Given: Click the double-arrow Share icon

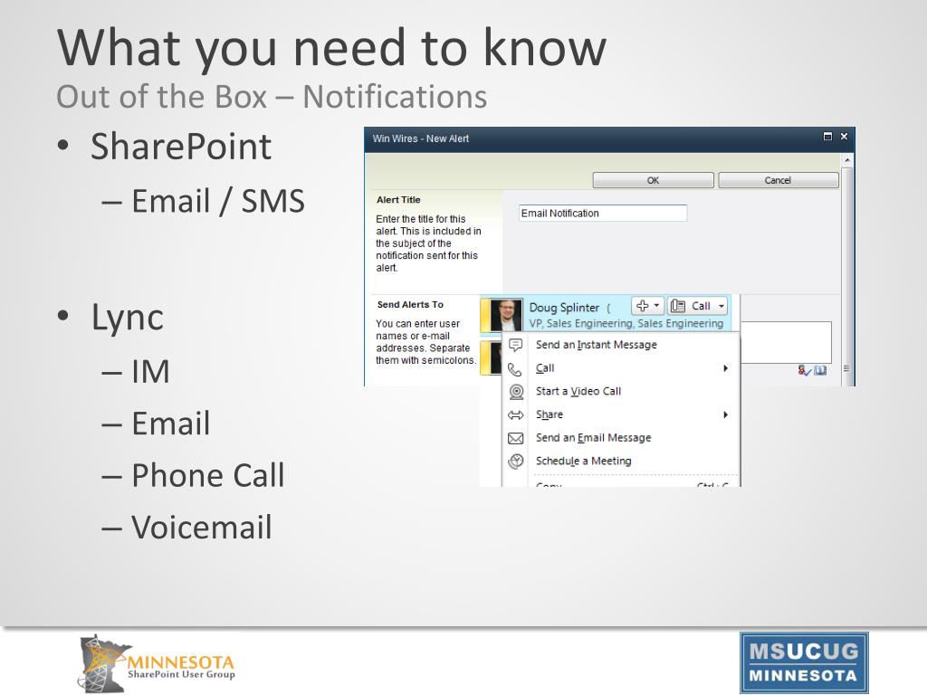Looking at the screenshot, I should [x=515, y=415].
